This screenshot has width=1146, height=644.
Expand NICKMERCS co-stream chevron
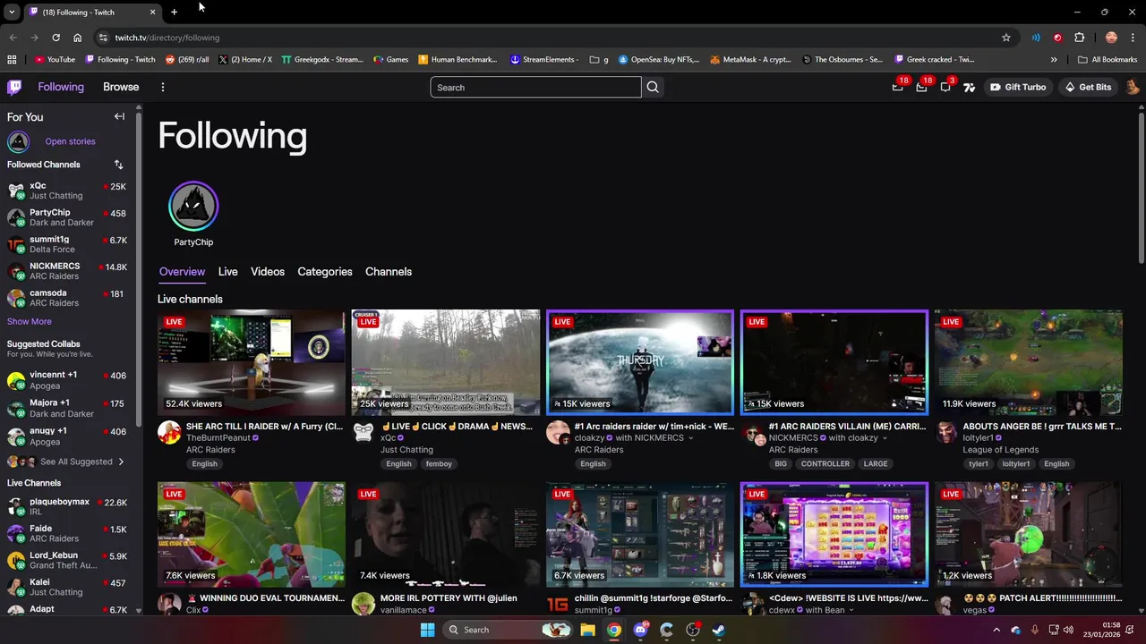tap(885, 438)
